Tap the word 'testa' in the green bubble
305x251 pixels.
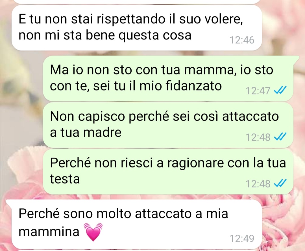point(65,179)
